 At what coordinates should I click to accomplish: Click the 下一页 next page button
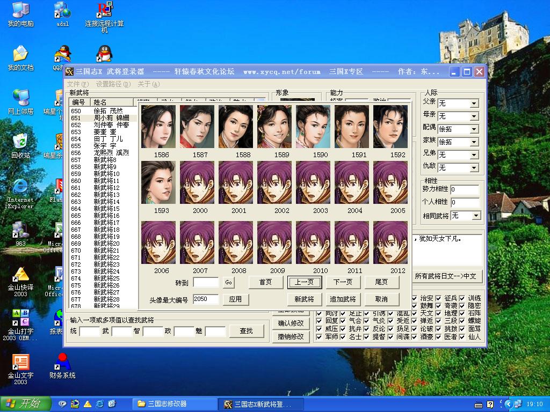click(343, 282)
